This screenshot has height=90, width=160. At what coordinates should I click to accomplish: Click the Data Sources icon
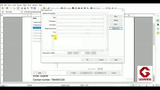pyautogui.click(x=82, y=8)
